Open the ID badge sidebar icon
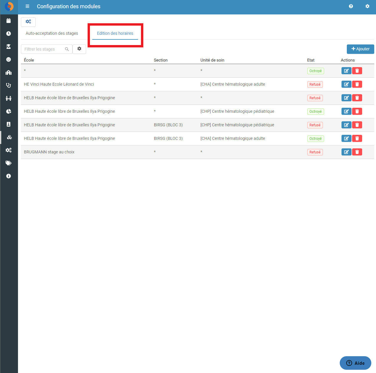The width and height of the screenshot is (376, 373). point(9,124)
